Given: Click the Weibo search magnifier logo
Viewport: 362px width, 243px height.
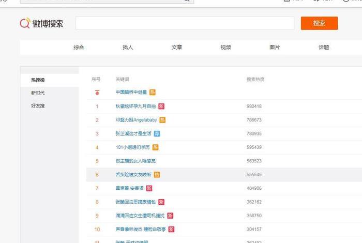Looking at the screenshot, I should pyautogui.click(x=25, y=23).
